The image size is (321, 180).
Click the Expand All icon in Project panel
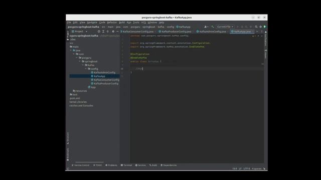(103, 31)
